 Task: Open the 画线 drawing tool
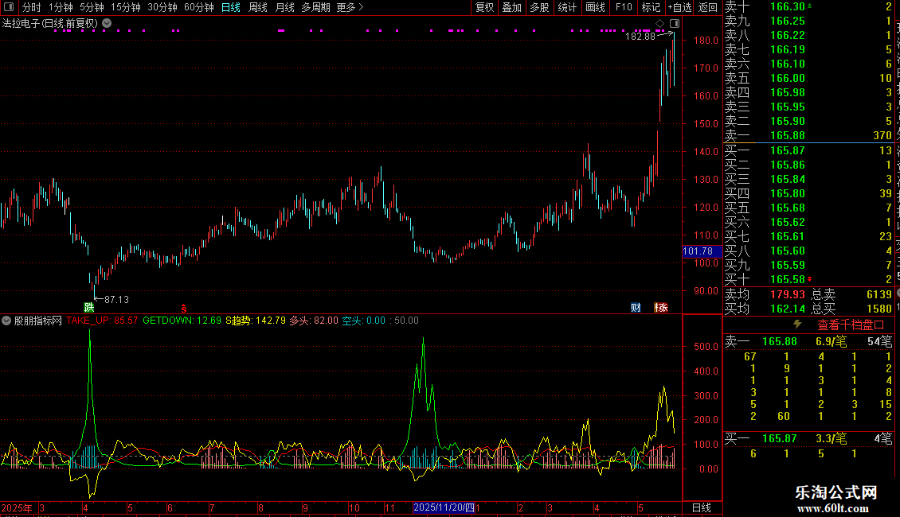(595, 7)
